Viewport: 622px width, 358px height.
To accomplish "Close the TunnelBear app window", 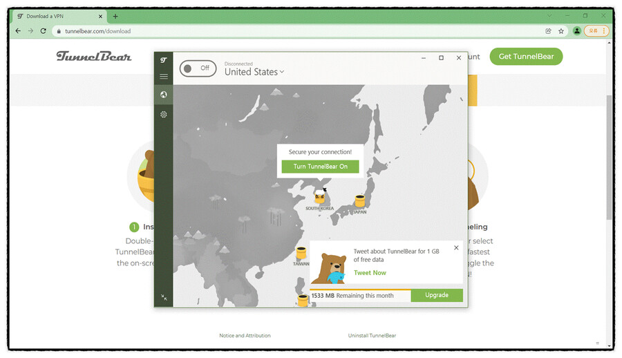I will (x=459, y=58).
